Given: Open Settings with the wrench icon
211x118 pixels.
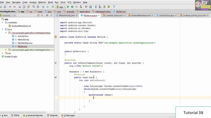Looking at the screenshot, I should point(86,7).
